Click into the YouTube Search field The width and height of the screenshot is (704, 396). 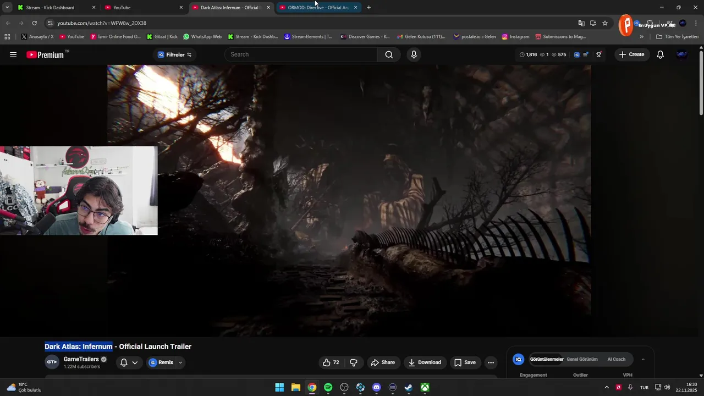click(x=301, y=54)
